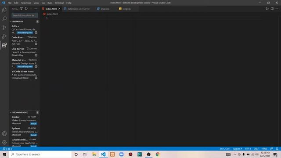The image size is (281, 158).
Task: Open the Run menu
Action: (50, 3)
